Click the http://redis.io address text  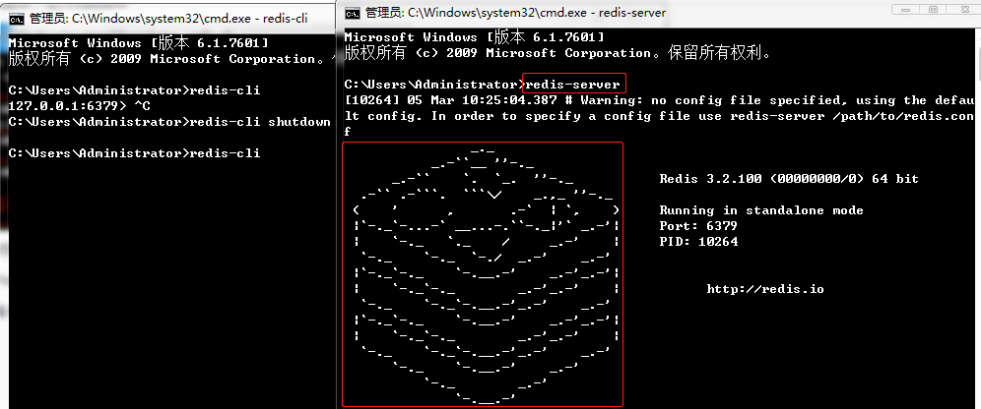tap(765, 289)
